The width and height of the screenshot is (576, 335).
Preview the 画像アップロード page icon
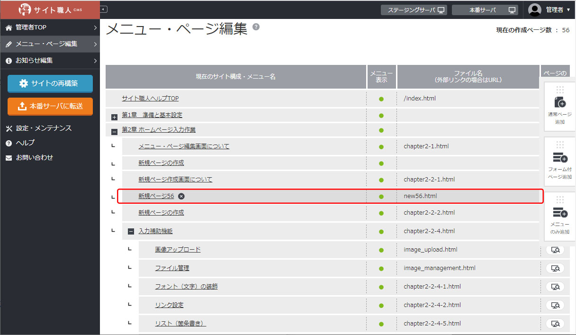point(555,250)
